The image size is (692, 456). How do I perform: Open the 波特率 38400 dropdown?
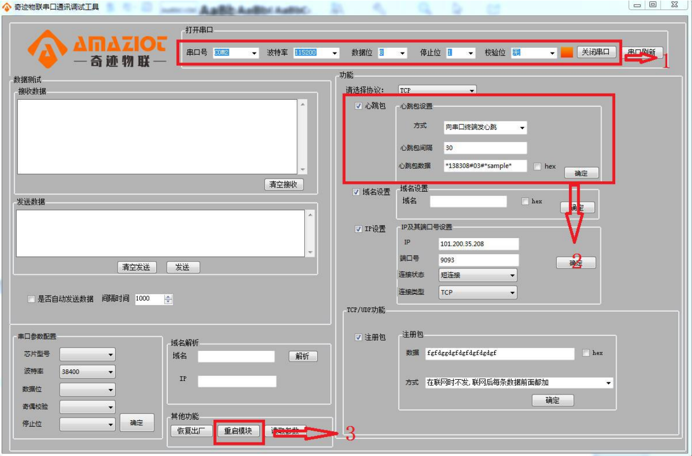87,371
